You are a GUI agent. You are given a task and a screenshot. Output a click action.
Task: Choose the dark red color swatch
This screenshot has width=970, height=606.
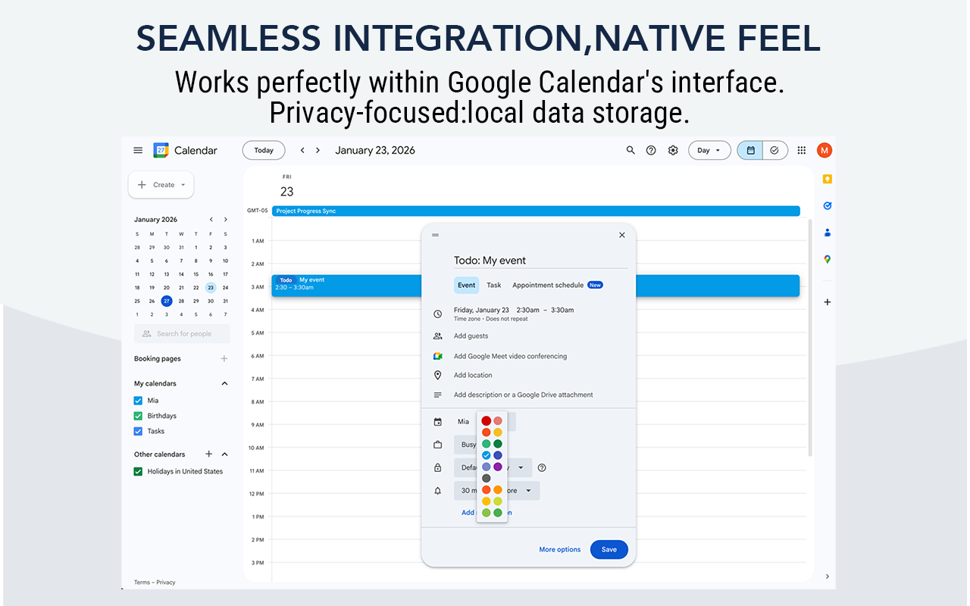(487, 421)
